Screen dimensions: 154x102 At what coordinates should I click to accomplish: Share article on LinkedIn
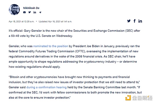(x=140, y=21)
